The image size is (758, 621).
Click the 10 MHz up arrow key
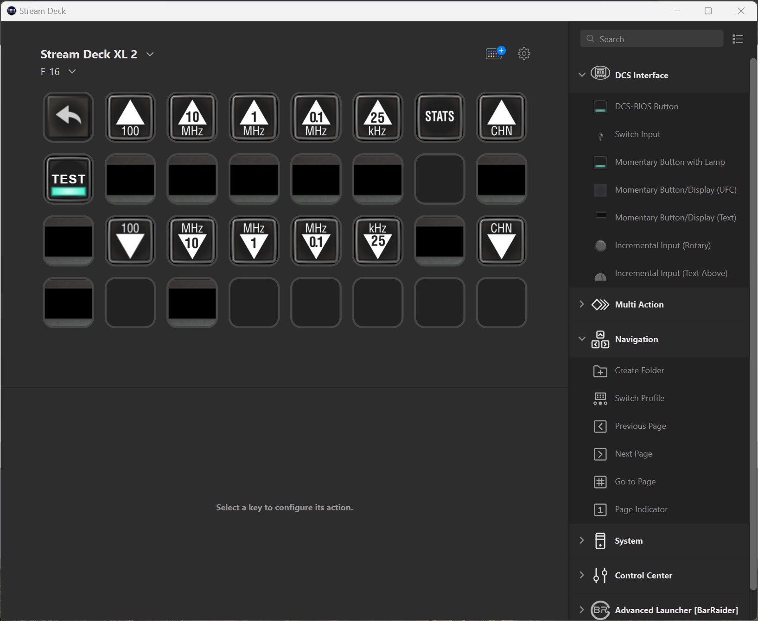(192, 117)
